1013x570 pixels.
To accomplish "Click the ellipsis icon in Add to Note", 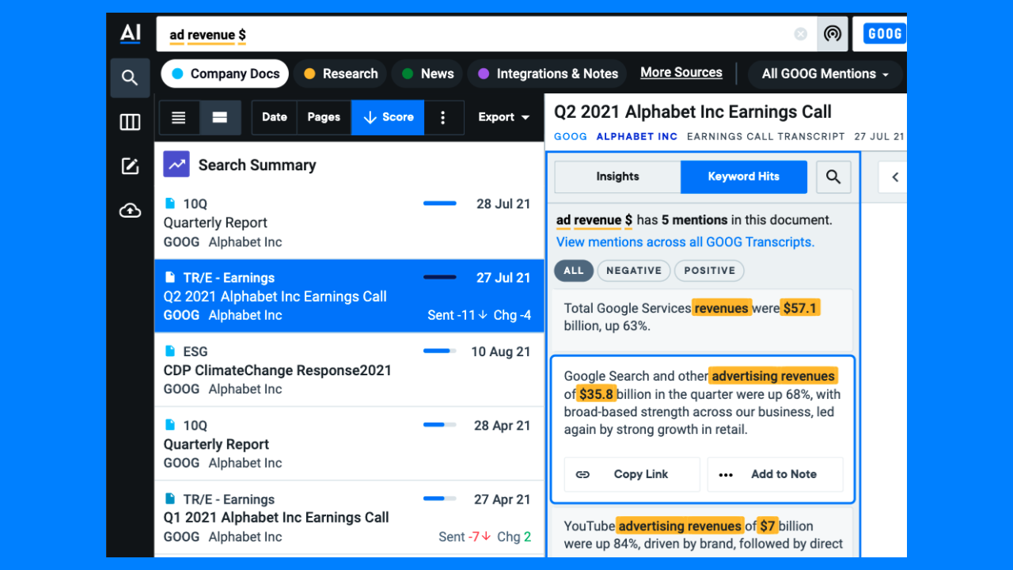I will tap(726, 474).
